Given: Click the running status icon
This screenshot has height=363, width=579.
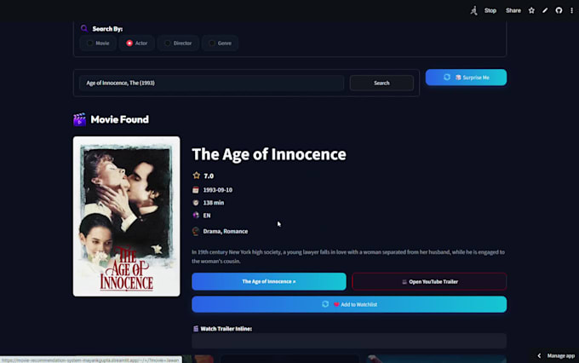Looking at the screenshot, I should (x=473, y=10).
